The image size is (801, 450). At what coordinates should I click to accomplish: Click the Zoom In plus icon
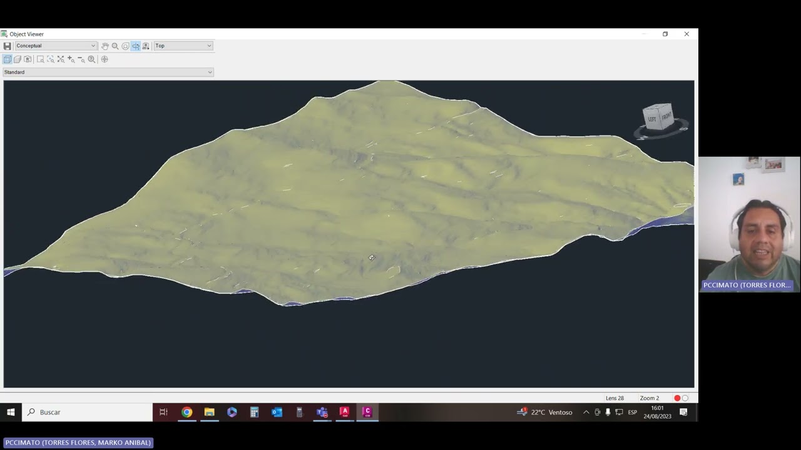[71, 59]
